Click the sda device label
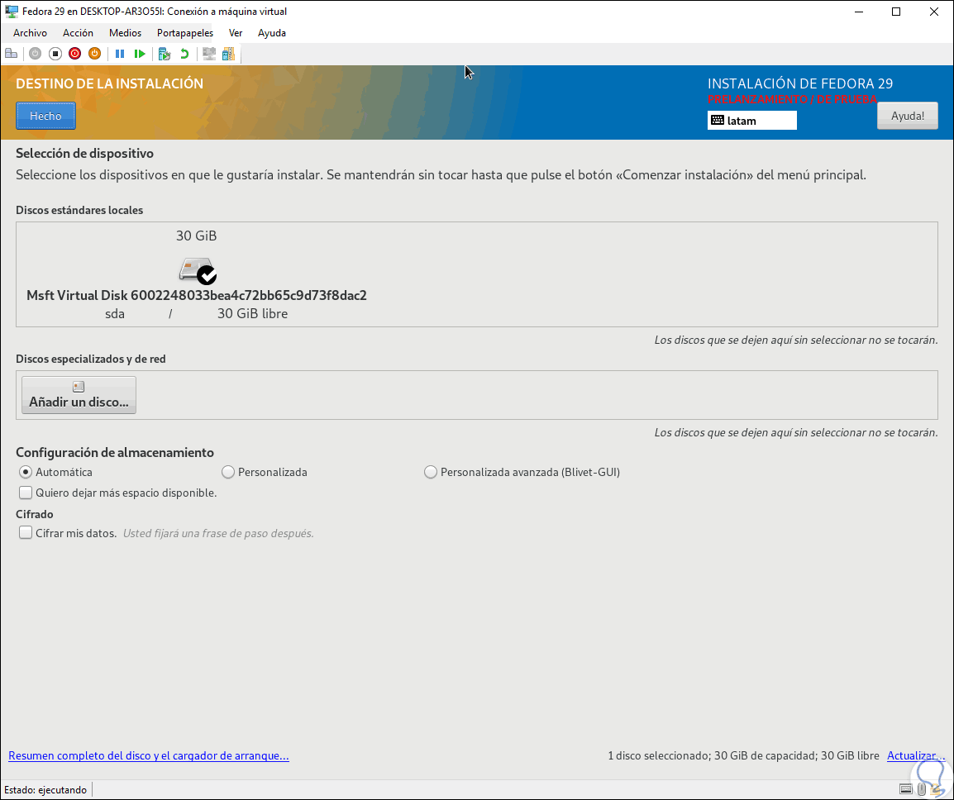This screenshot has height=800, width=954. click(115, 314)
